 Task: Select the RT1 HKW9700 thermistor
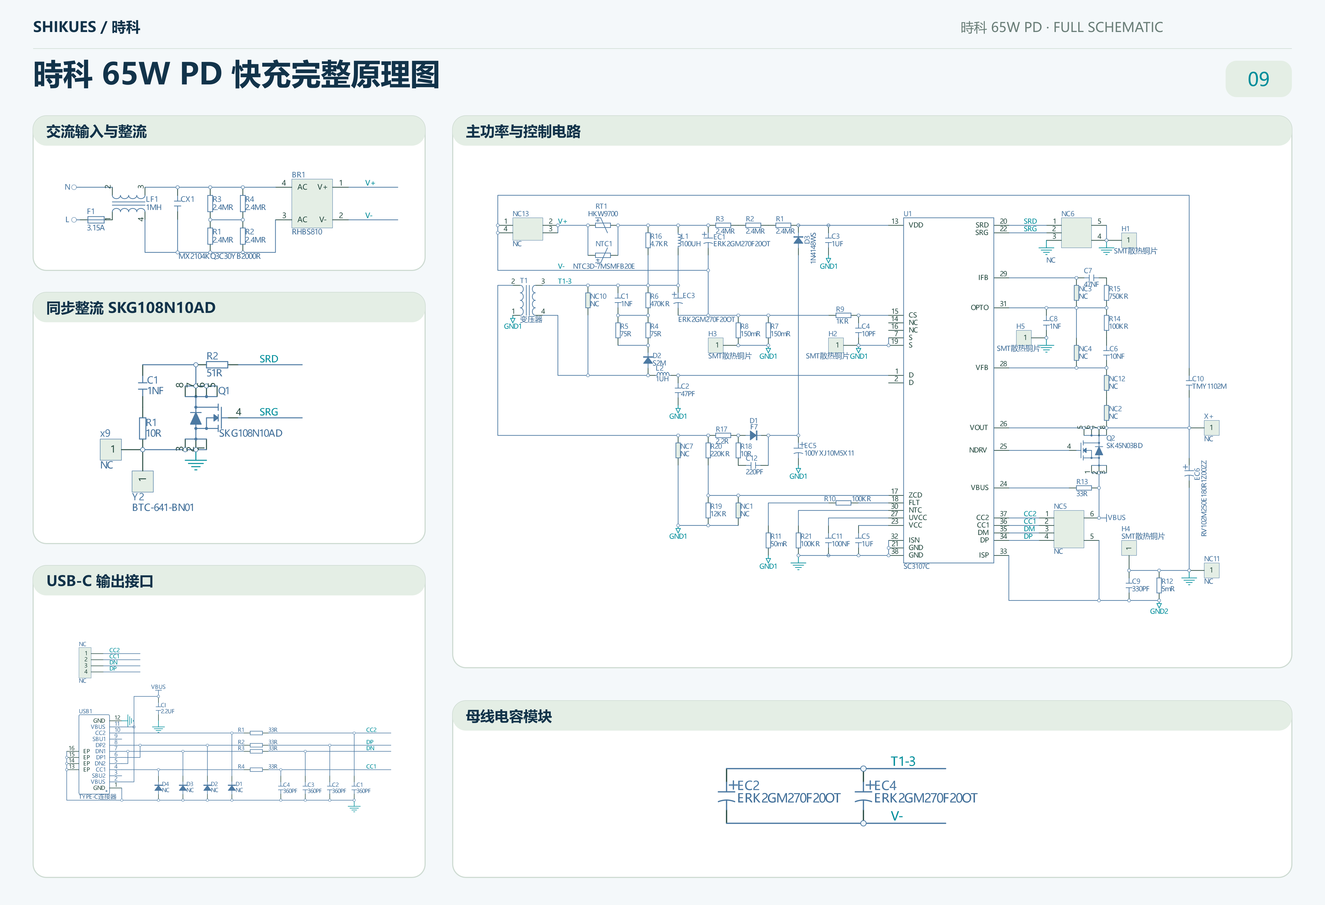pyautogui.click(x=603, y=225)
